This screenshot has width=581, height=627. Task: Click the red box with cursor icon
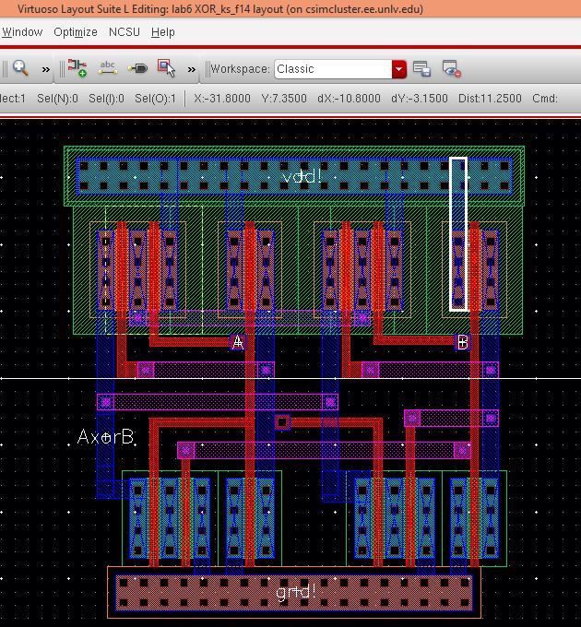(x=167, y=69)
